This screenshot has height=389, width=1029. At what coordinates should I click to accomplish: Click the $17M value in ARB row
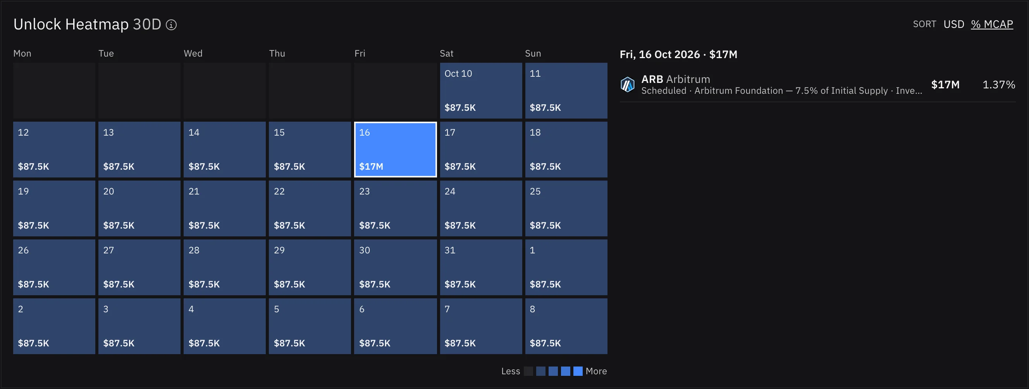pos(945,85)
